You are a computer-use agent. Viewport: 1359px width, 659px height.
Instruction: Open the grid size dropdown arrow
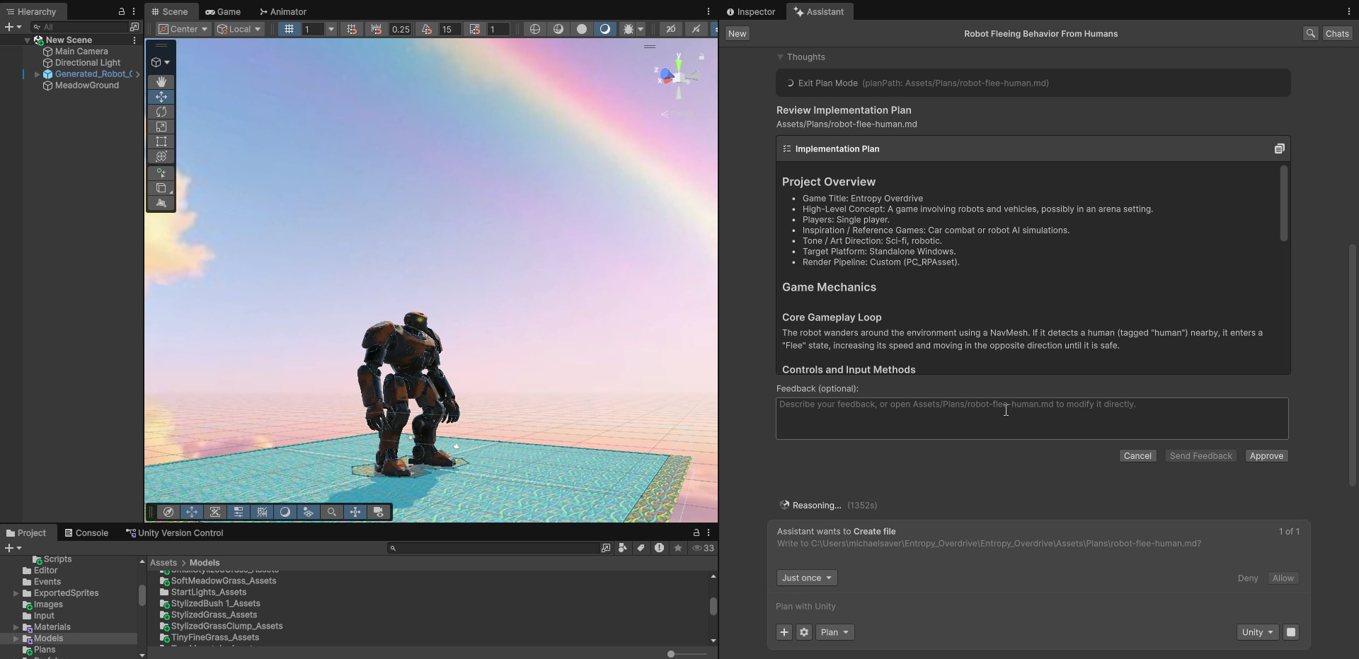click(x=331, y=29)
